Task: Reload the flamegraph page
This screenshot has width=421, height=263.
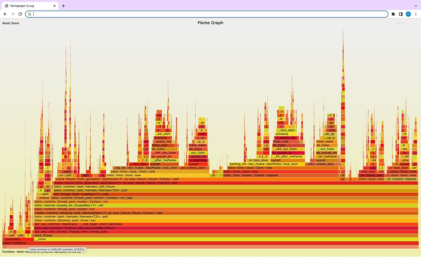Action: [20, 14]
